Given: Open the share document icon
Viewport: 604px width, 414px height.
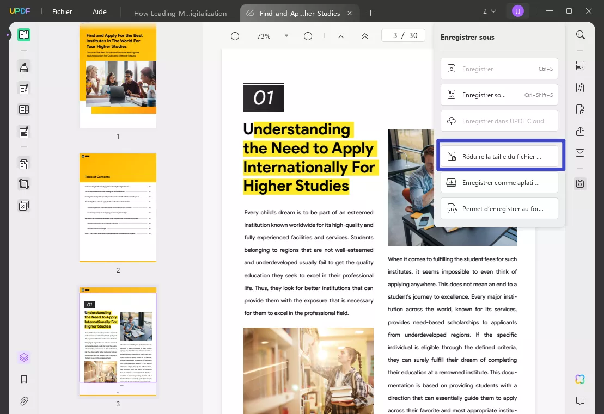Looking at the screenshot, I should click(x=580, y=132).
